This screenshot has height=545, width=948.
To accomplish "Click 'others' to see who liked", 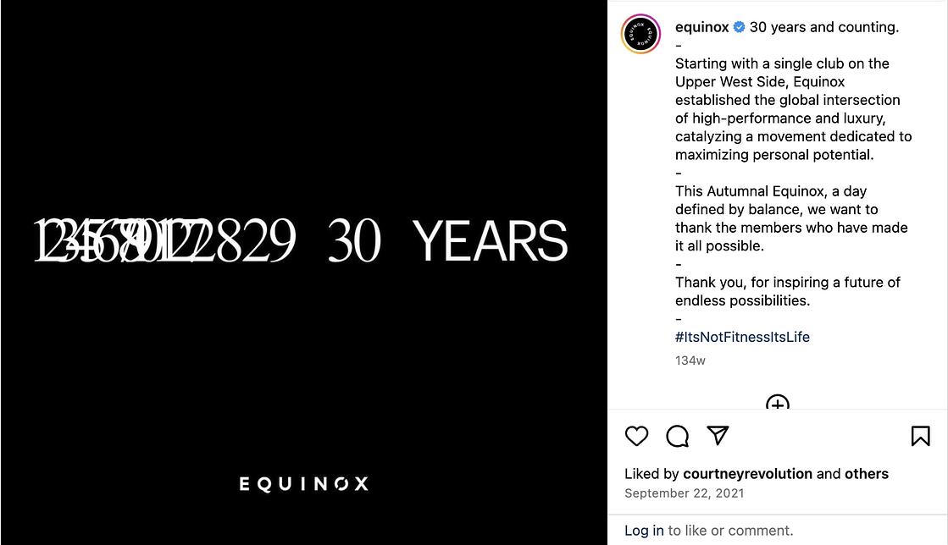I will pyautogui.click(x=866, y=473).
